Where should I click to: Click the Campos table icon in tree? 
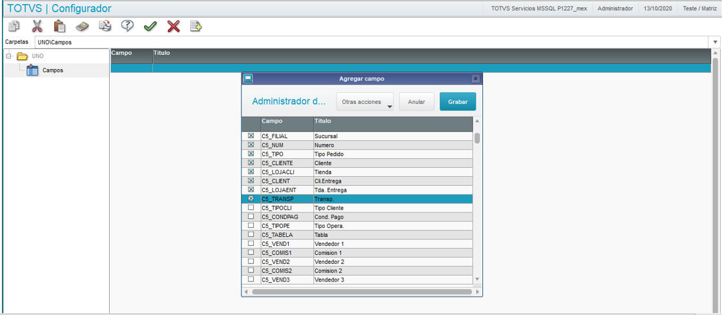click(x=32, y=70)
